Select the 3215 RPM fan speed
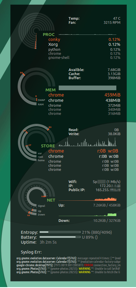The width and height of the screenshot is (136, 288). pos(112,23)
